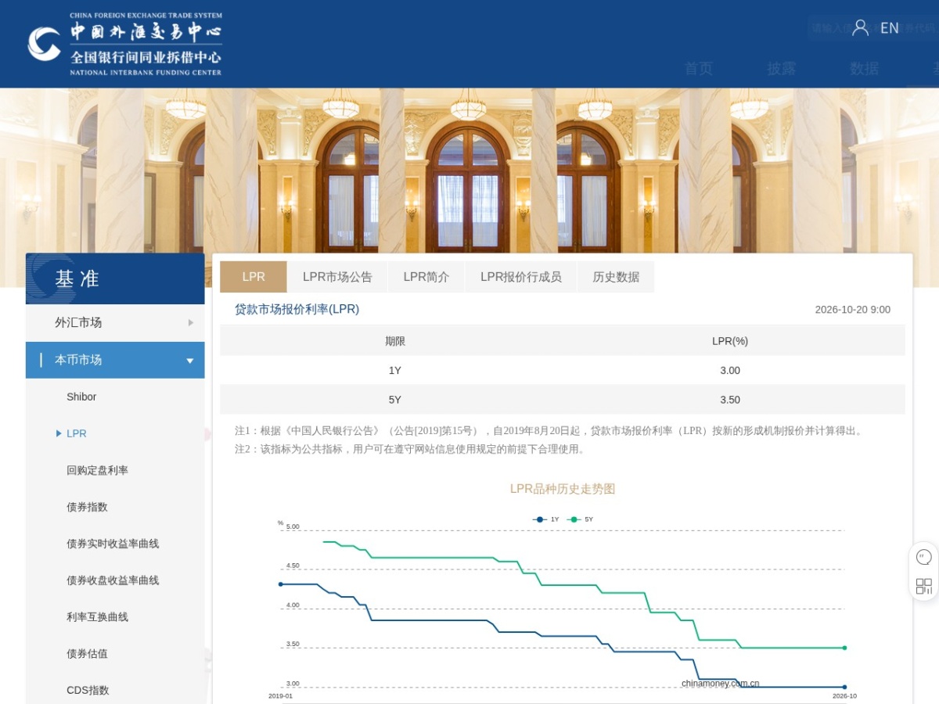This screenshot has width=939, height=704.
Task: Open 披露 in top navigation
Action: click(781, 69)
